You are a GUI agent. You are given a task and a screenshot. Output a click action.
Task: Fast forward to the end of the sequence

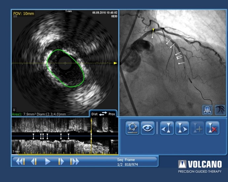point(75,162)
